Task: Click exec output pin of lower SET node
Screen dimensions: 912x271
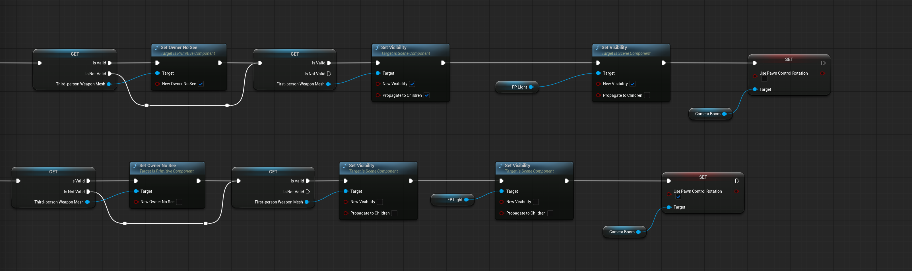Action: (x=737, y=181)
